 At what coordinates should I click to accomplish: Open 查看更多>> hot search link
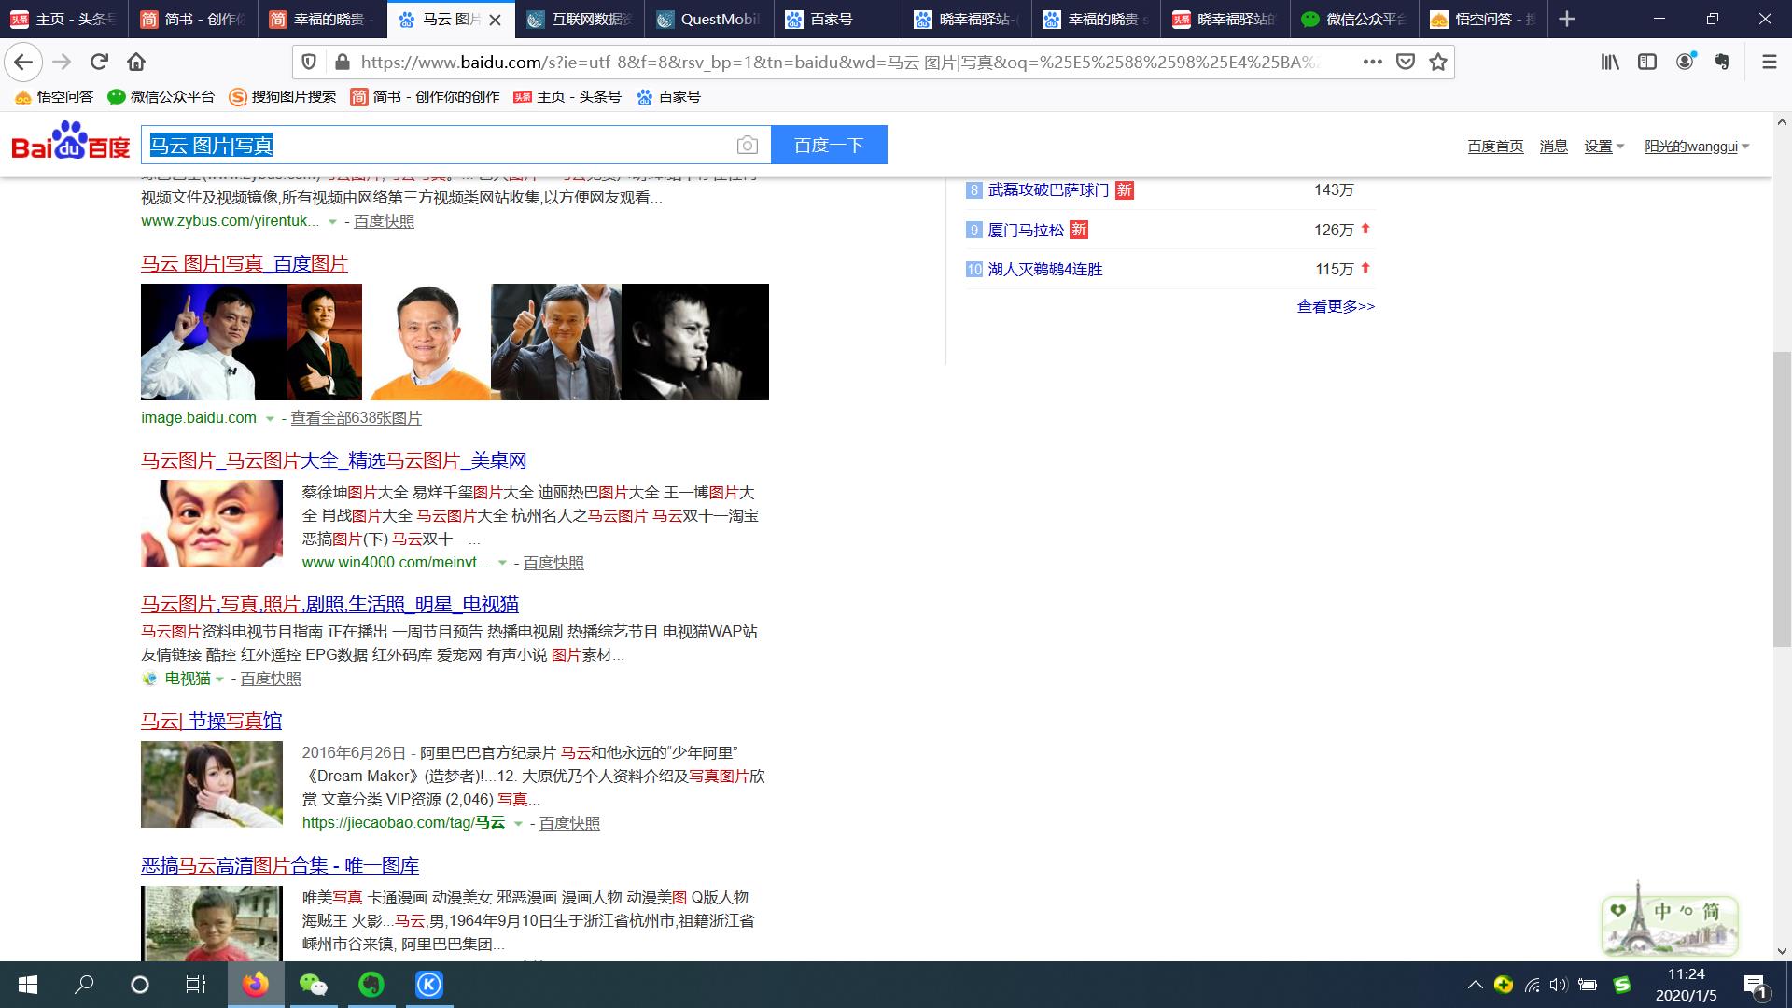(1336, 306)
